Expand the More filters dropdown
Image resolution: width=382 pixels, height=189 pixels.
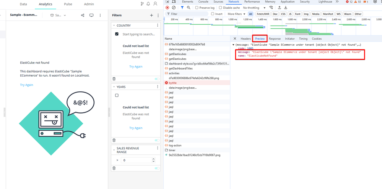(x=237, y=14)
